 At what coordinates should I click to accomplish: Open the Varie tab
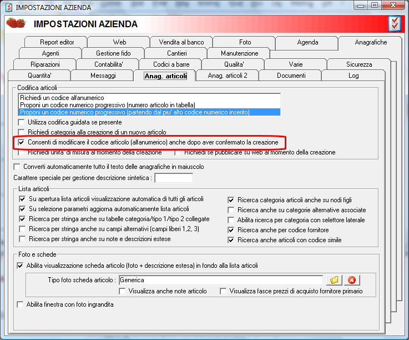pos(296,64)
